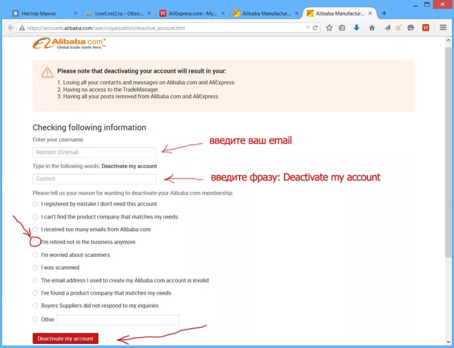
Task: Open the hamburger browser menu
Action: pos(443,28)
